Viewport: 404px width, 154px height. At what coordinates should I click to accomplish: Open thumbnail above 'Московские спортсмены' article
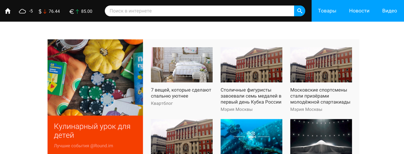point(321,65)
